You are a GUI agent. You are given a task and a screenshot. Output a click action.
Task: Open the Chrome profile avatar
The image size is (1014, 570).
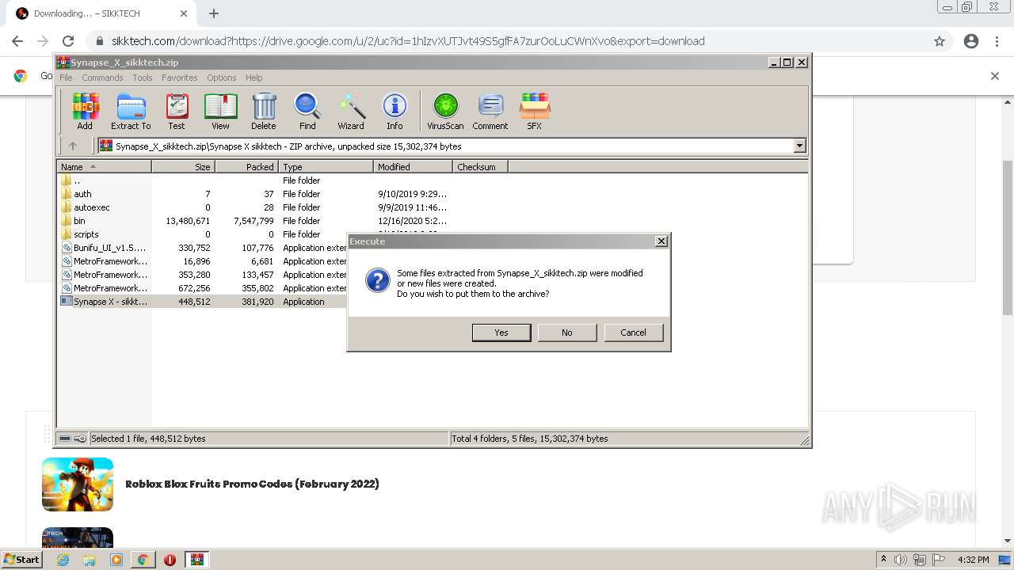pyautogui.click(x=971, y=41)
